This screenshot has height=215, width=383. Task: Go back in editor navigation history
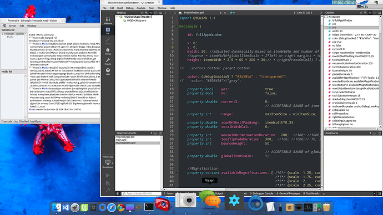(165, 13)
